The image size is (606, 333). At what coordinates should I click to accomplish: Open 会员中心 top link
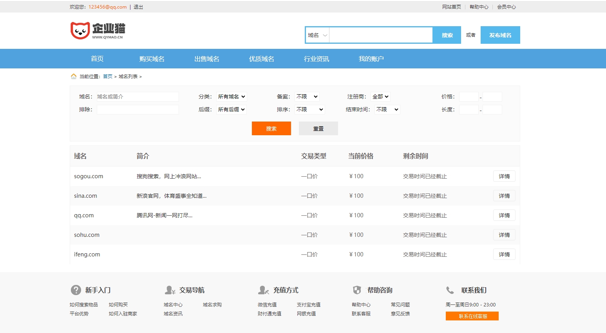[507, 7]
